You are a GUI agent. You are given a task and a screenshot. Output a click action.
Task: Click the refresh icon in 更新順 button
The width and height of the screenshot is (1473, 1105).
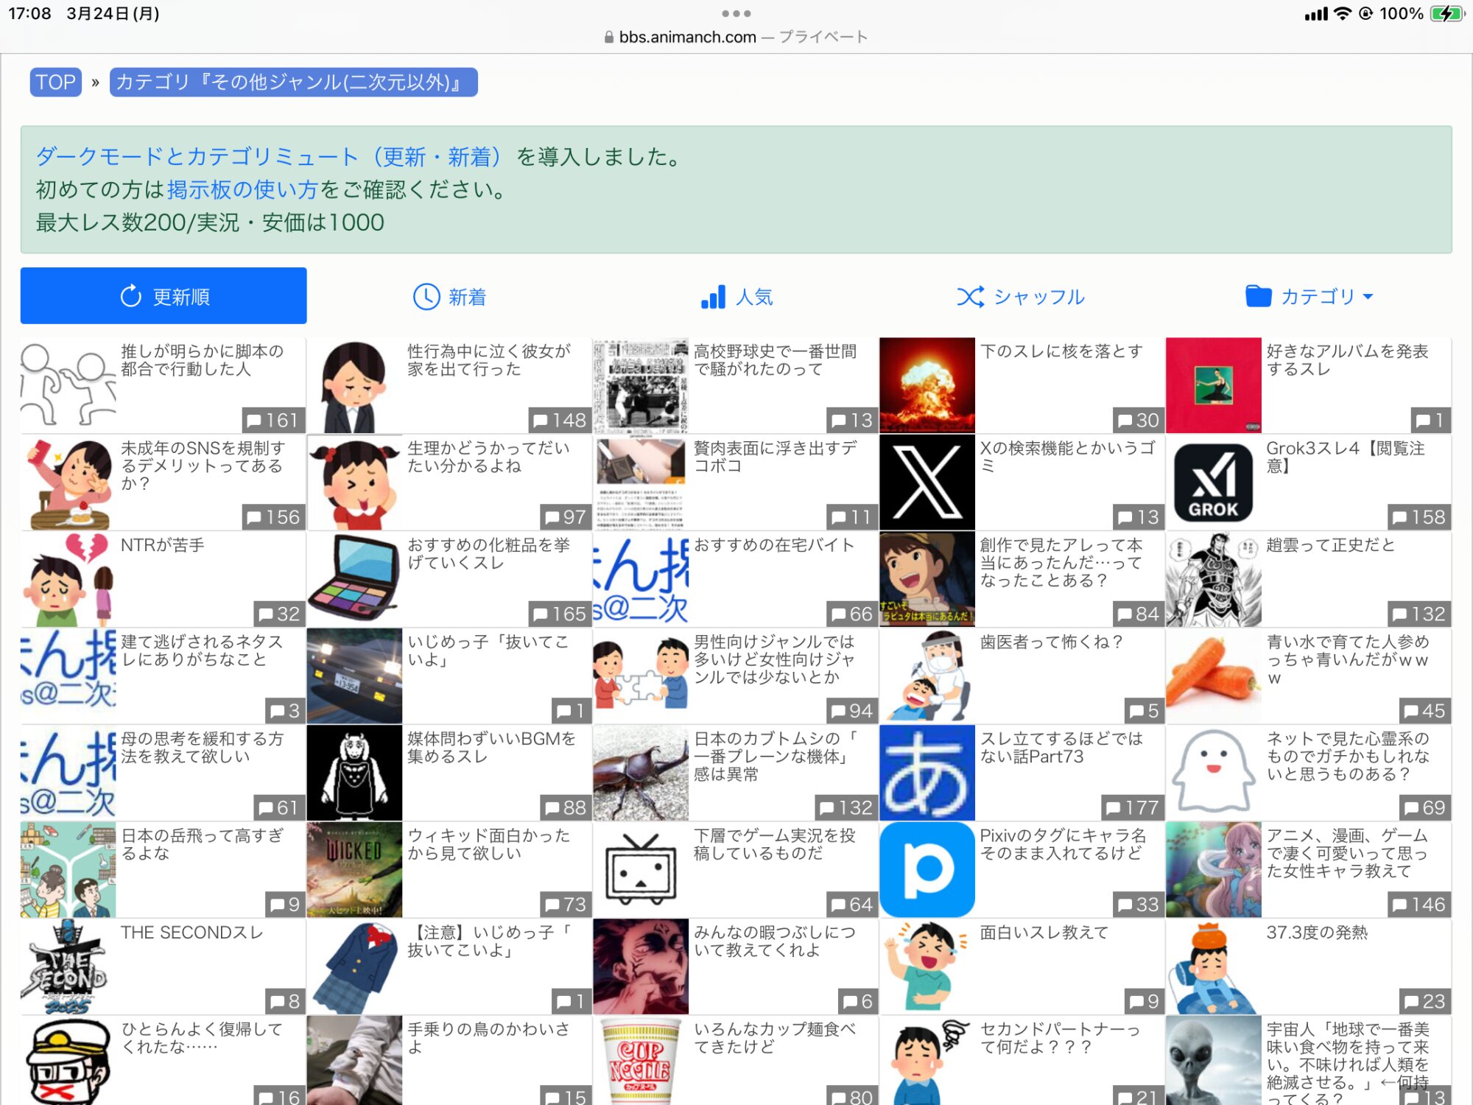130,296
